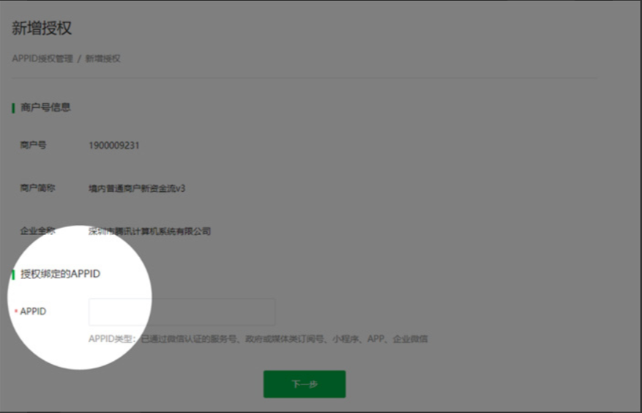Click the 商户简称 field label
Screen dimensions: 642x413
point(37,188)
